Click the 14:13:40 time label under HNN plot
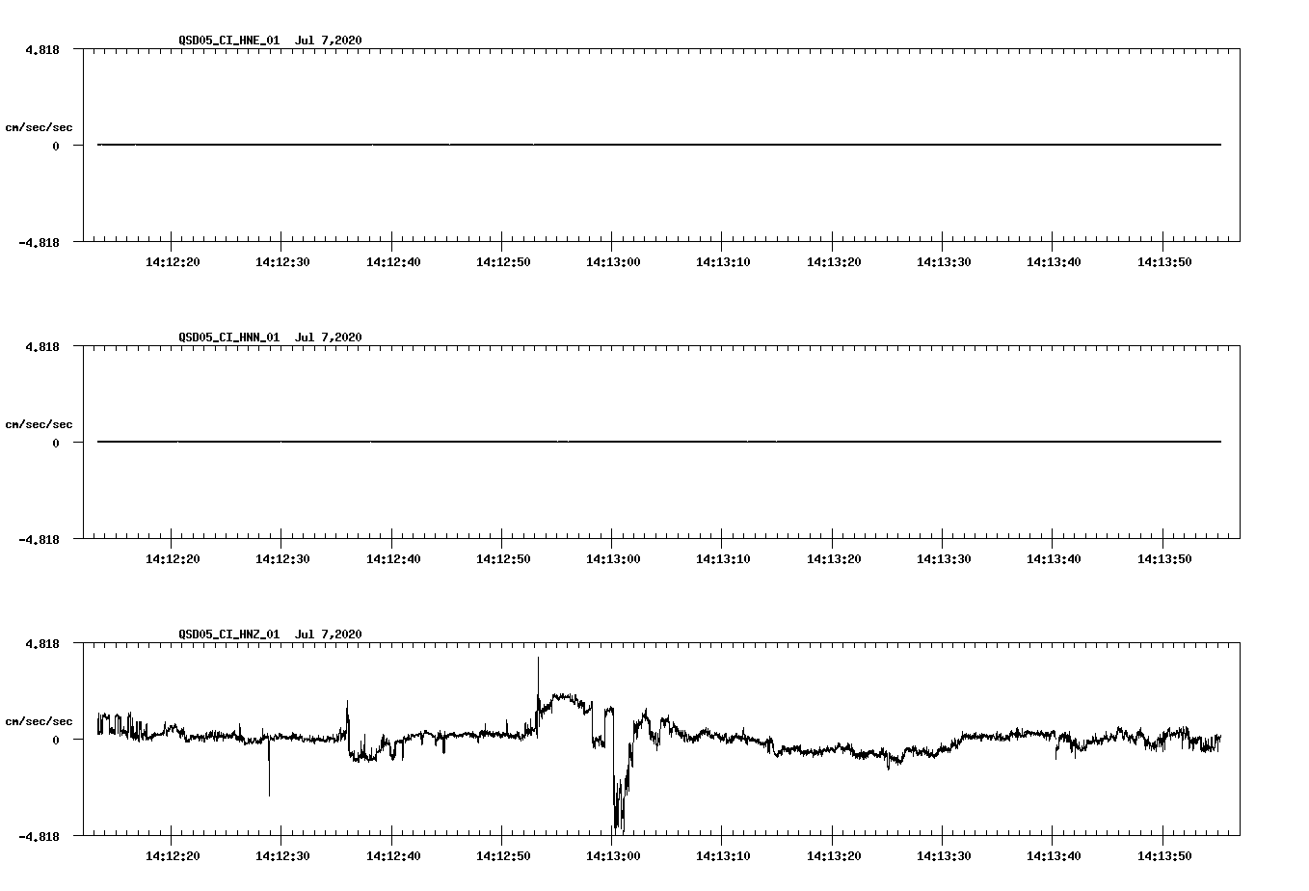Screen dimensions: 1309x891 tap(1054, 559)
